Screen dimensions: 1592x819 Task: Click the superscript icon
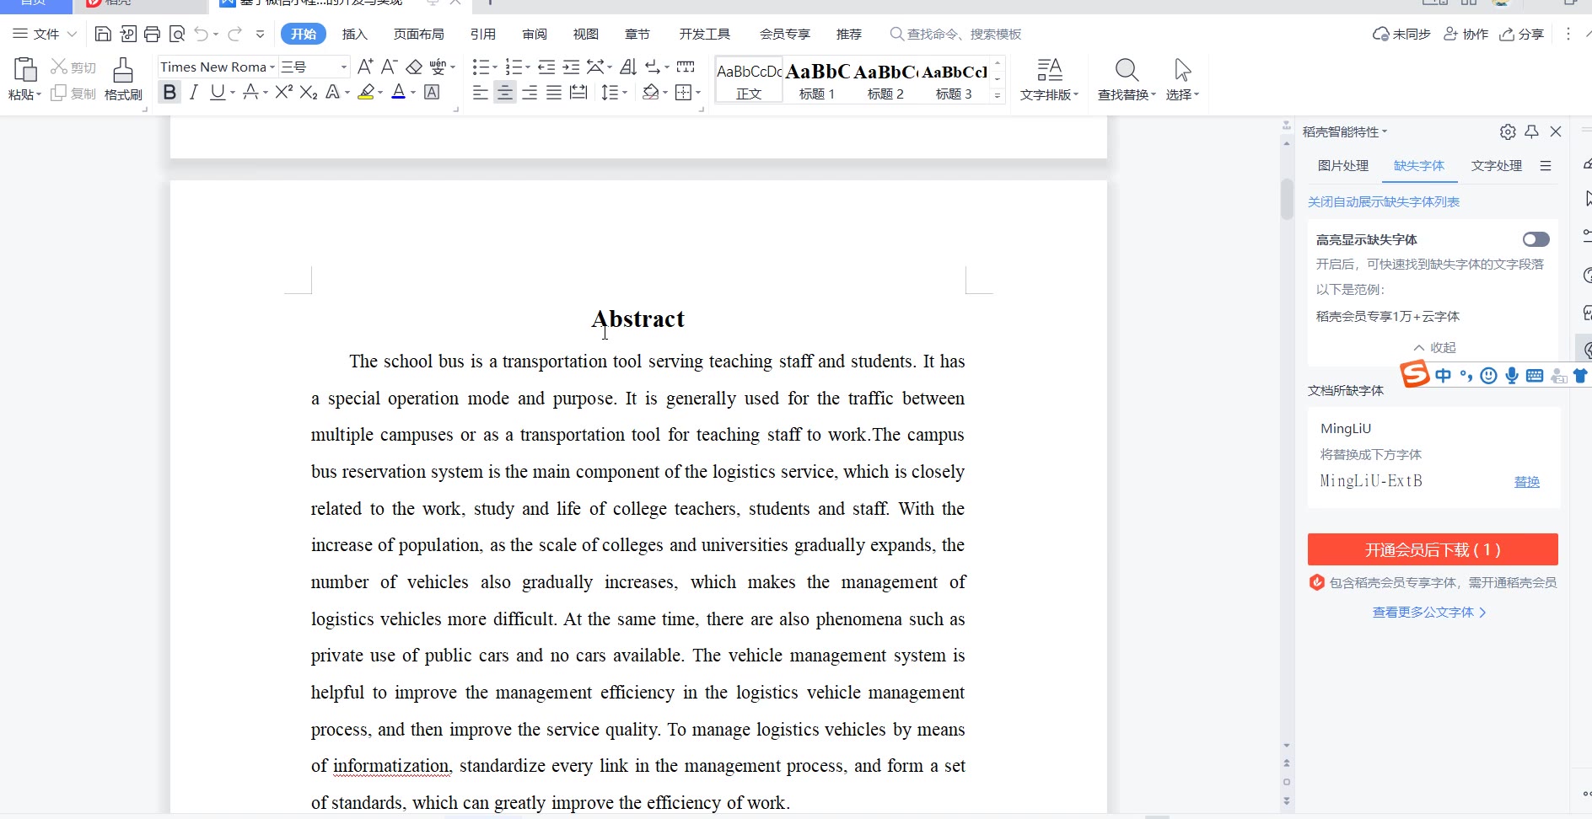pos(283,93)
